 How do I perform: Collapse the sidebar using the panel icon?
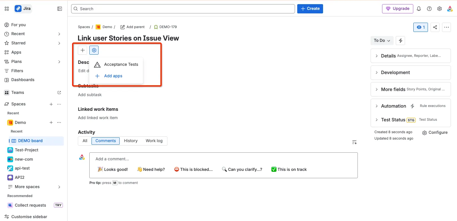(60, 9)
